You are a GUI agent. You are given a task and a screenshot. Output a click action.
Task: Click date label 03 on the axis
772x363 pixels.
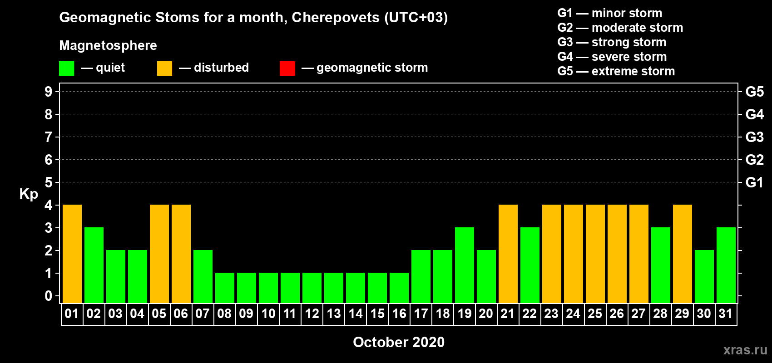115,314
